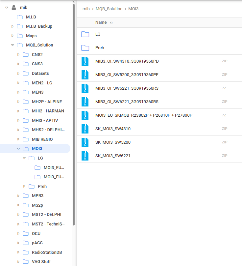
Task: Click the zip icon for MIB3_OI_SW4310_3G0919360PD
Action: (x=85, y=61)
